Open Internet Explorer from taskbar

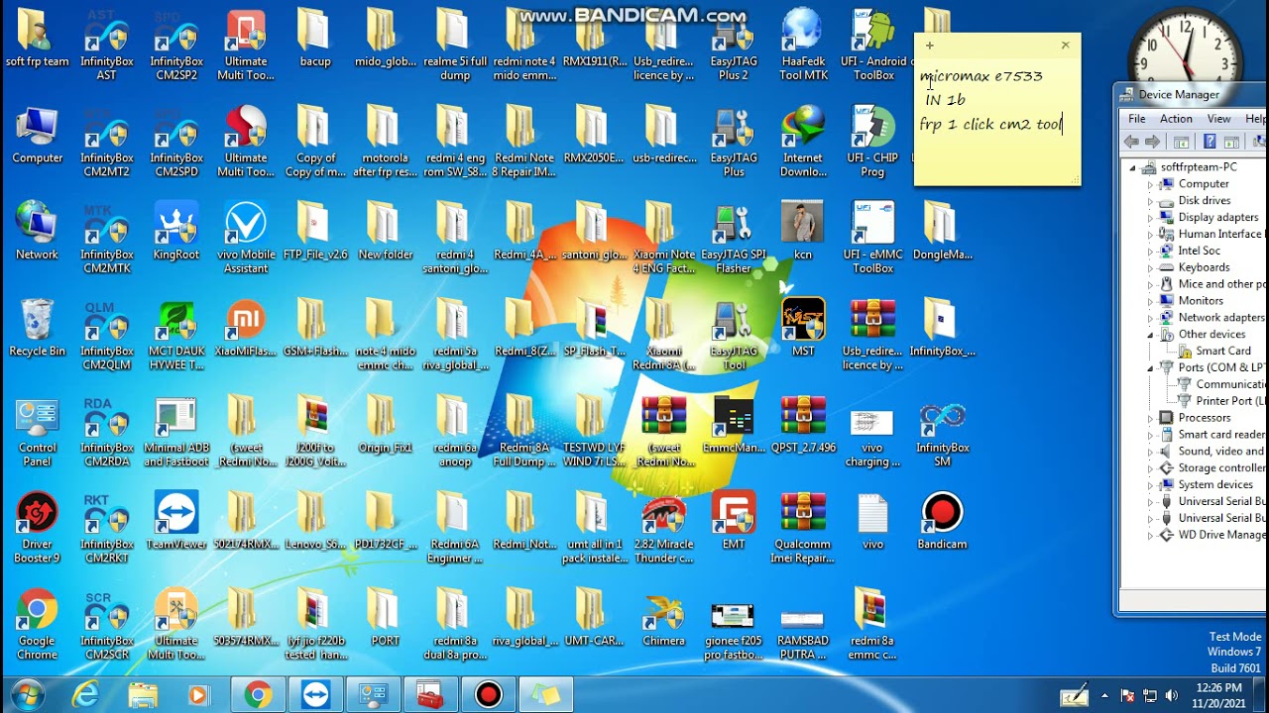[87, 695]
